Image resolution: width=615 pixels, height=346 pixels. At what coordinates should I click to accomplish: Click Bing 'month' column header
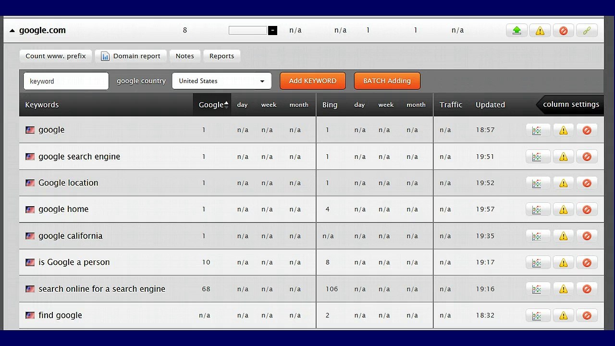416,105
